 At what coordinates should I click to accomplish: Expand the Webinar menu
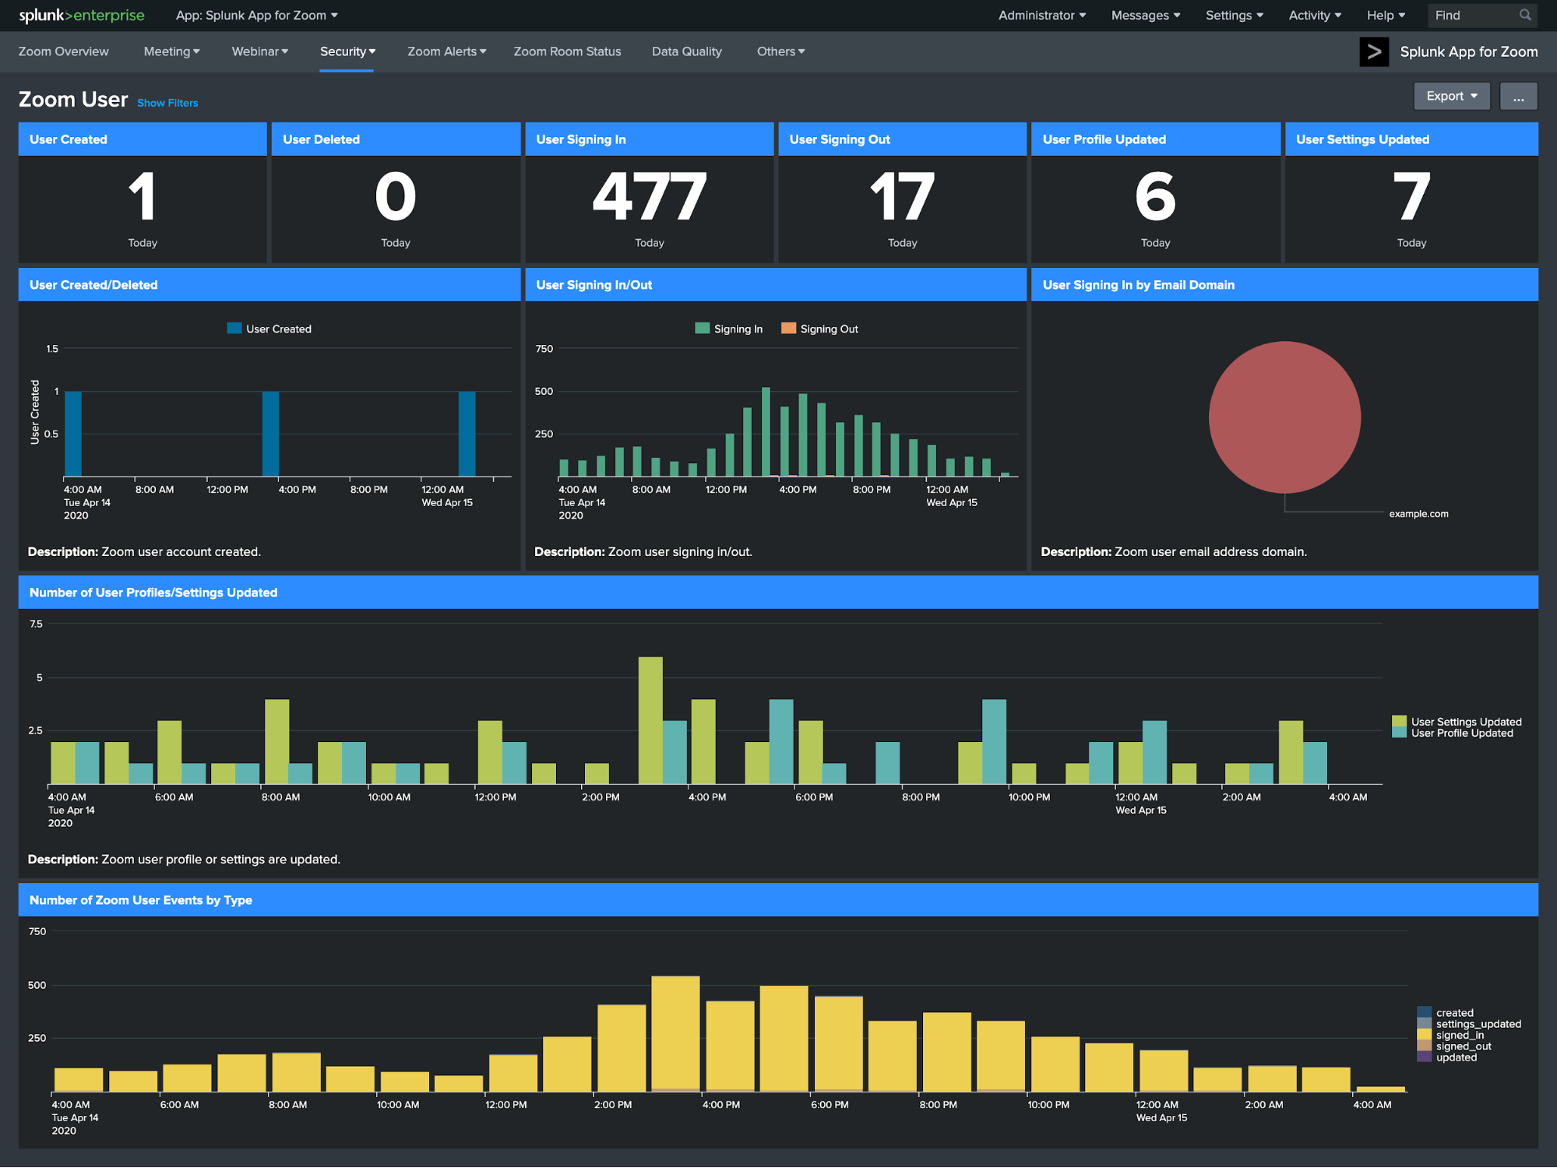click(259, 51)
